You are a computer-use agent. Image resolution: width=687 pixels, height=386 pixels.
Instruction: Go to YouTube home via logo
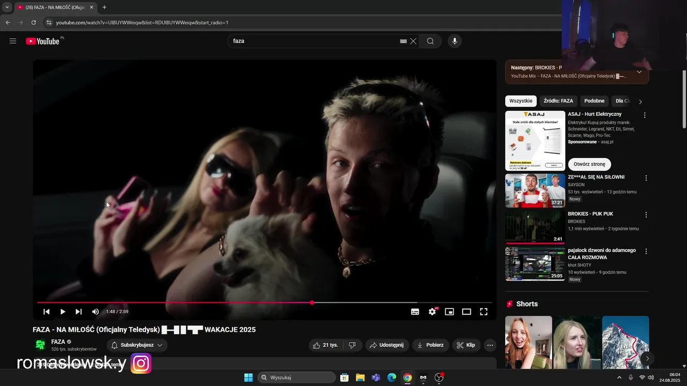[42, 41]
